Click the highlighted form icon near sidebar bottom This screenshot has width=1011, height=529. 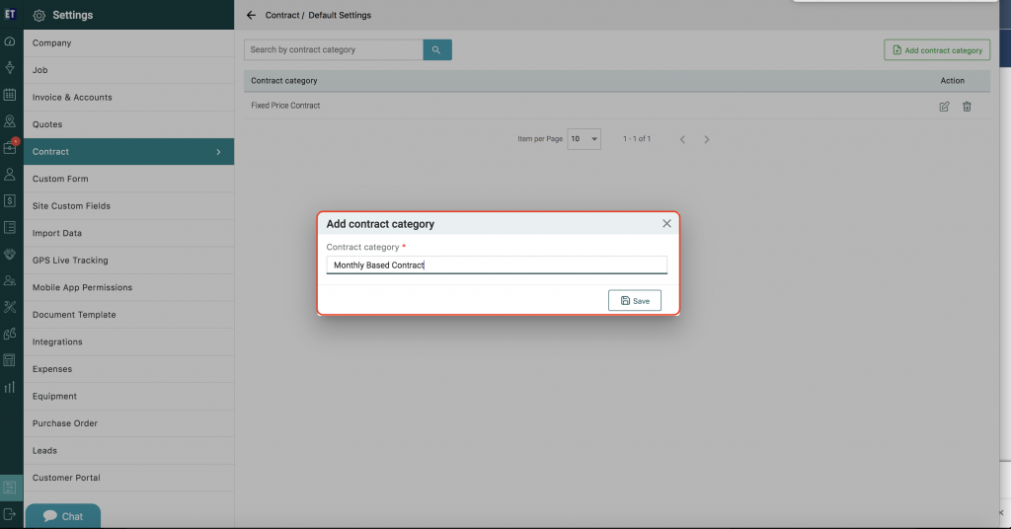tap(10, 488)
